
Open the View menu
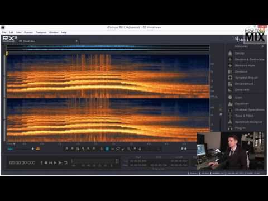pos(18,32)
